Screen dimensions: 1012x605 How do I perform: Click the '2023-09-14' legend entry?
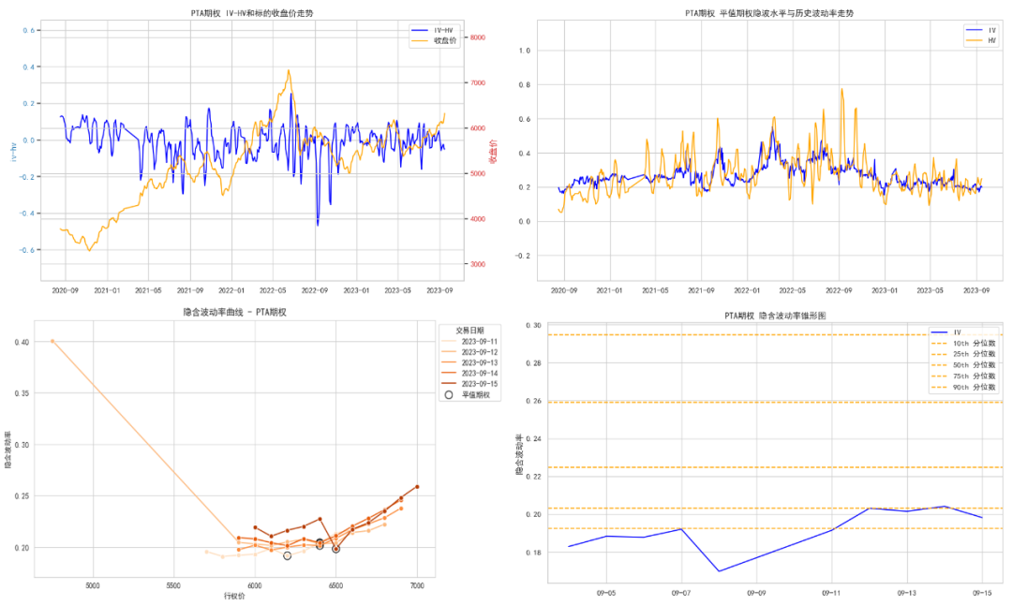[469, 374]
